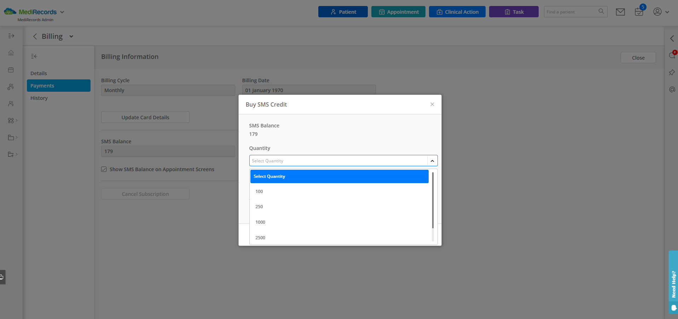Open the export folder icon in sidebar

click(11, 154)
